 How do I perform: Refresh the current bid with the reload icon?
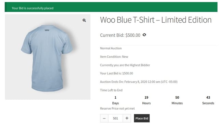pyautogui.click(x=144, y=35)
